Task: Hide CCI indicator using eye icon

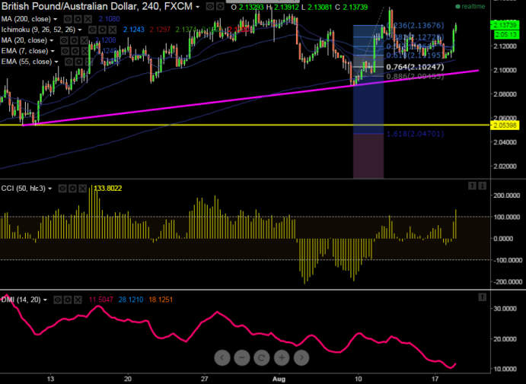Action: 62,189
